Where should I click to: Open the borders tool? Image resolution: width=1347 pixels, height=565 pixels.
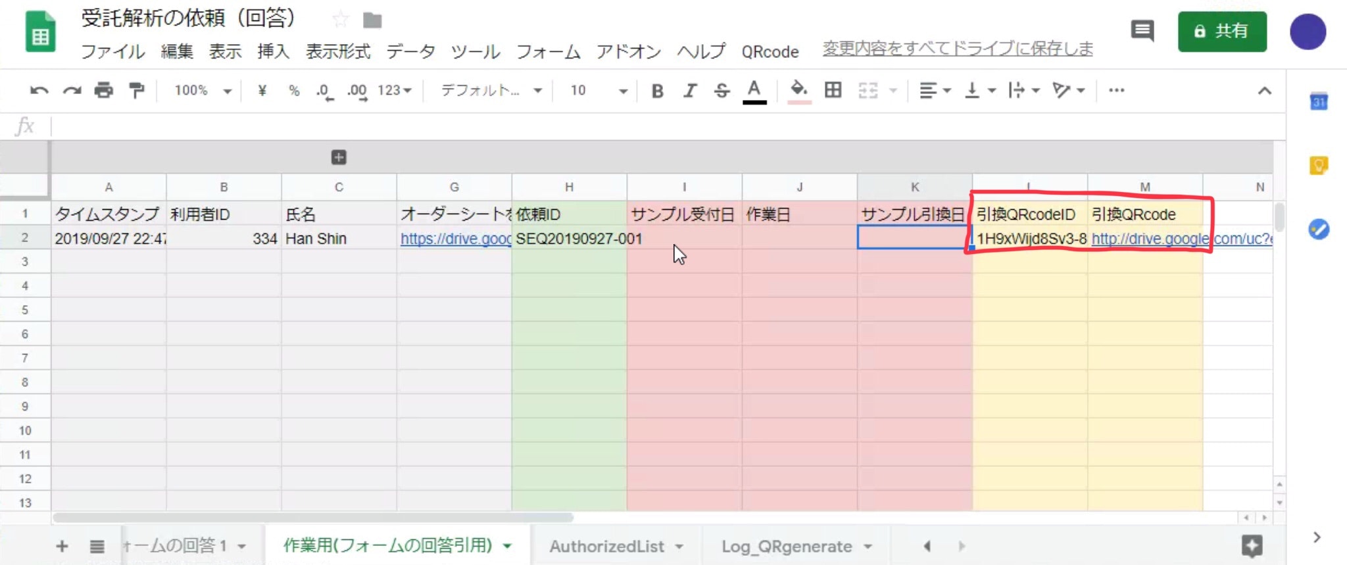click(x=833, y=90)
